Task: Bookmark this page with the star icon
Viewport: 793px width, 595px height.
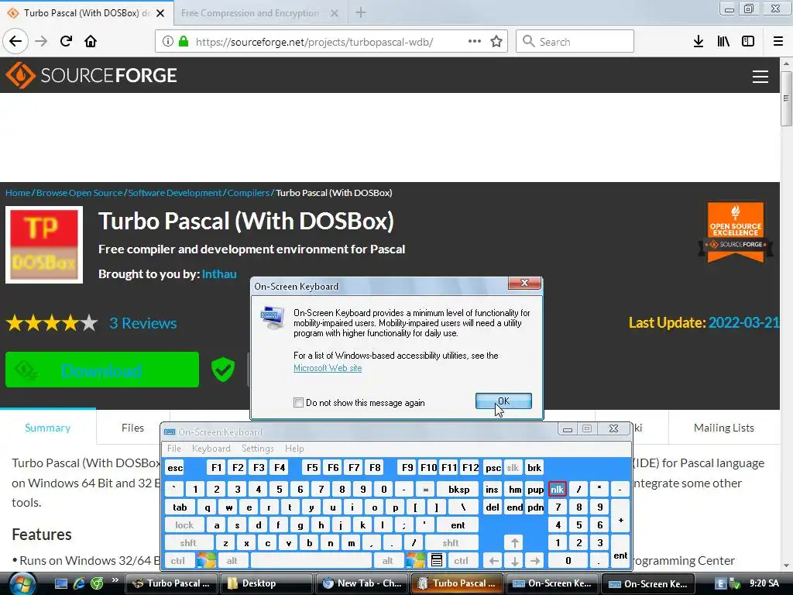Action: pyautogui.click(x=496, y=41)
